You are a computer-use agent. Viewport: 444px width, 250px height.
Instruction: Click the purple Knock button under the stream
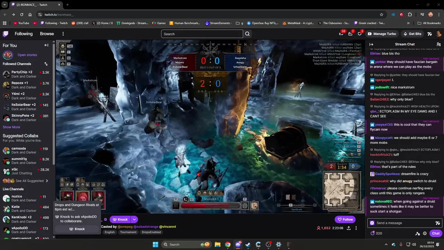[120, 219]
